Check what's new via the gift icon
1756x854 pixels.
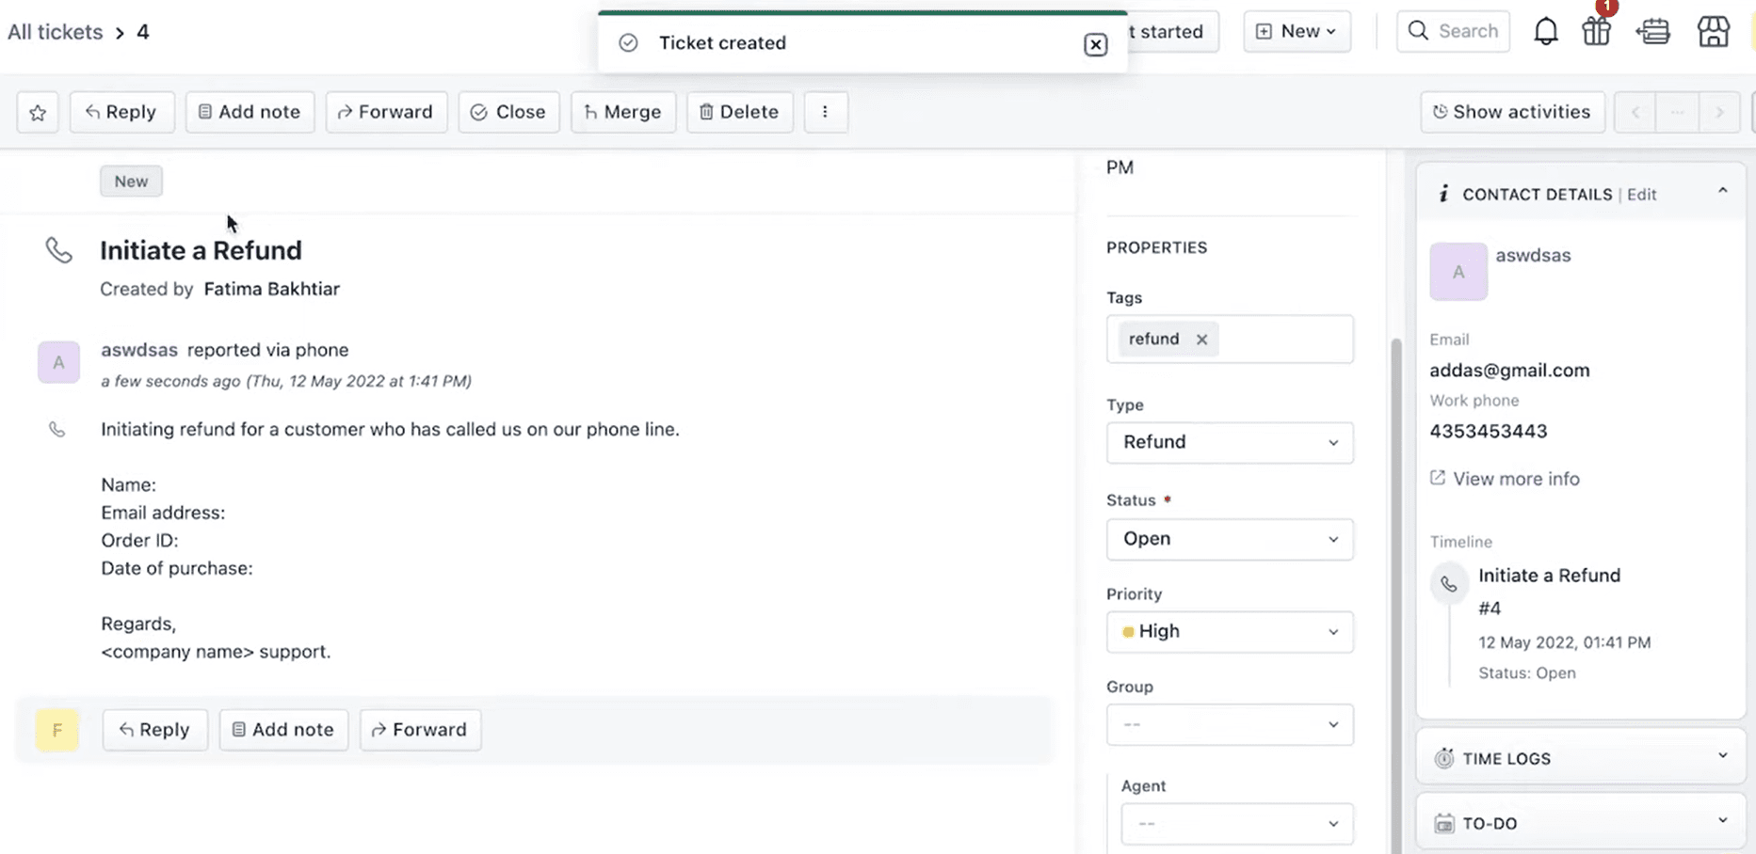coord(1597,31)
